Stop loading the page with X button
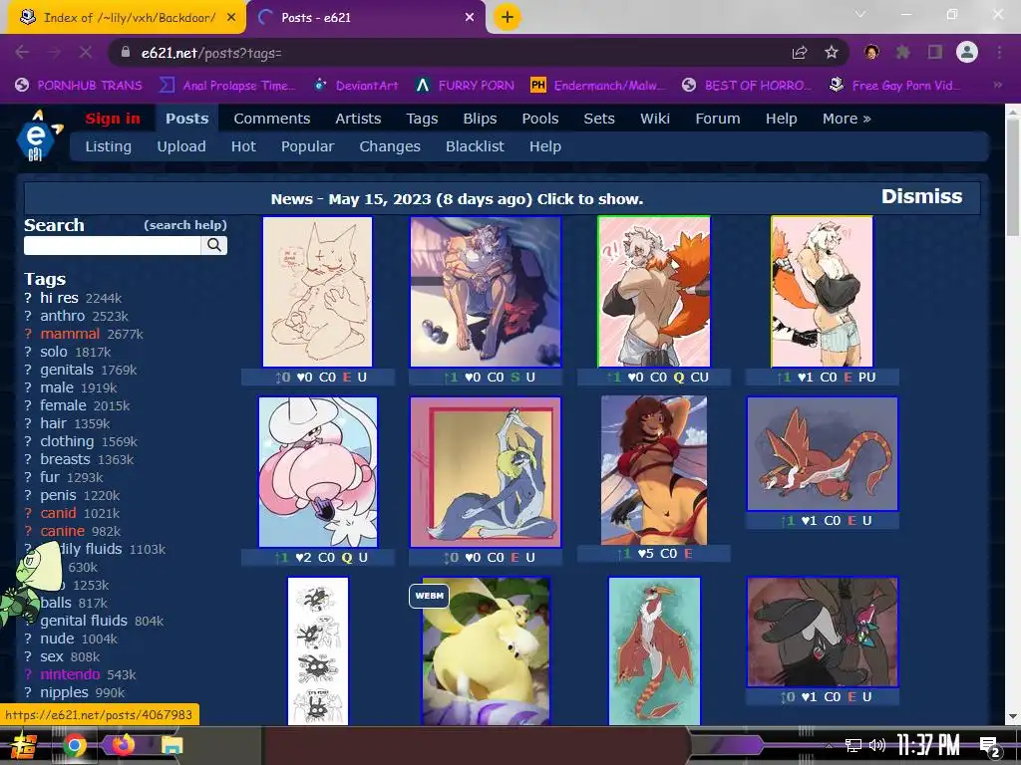The height and width of the screenshot is (765, 1021). click(86, 53)
